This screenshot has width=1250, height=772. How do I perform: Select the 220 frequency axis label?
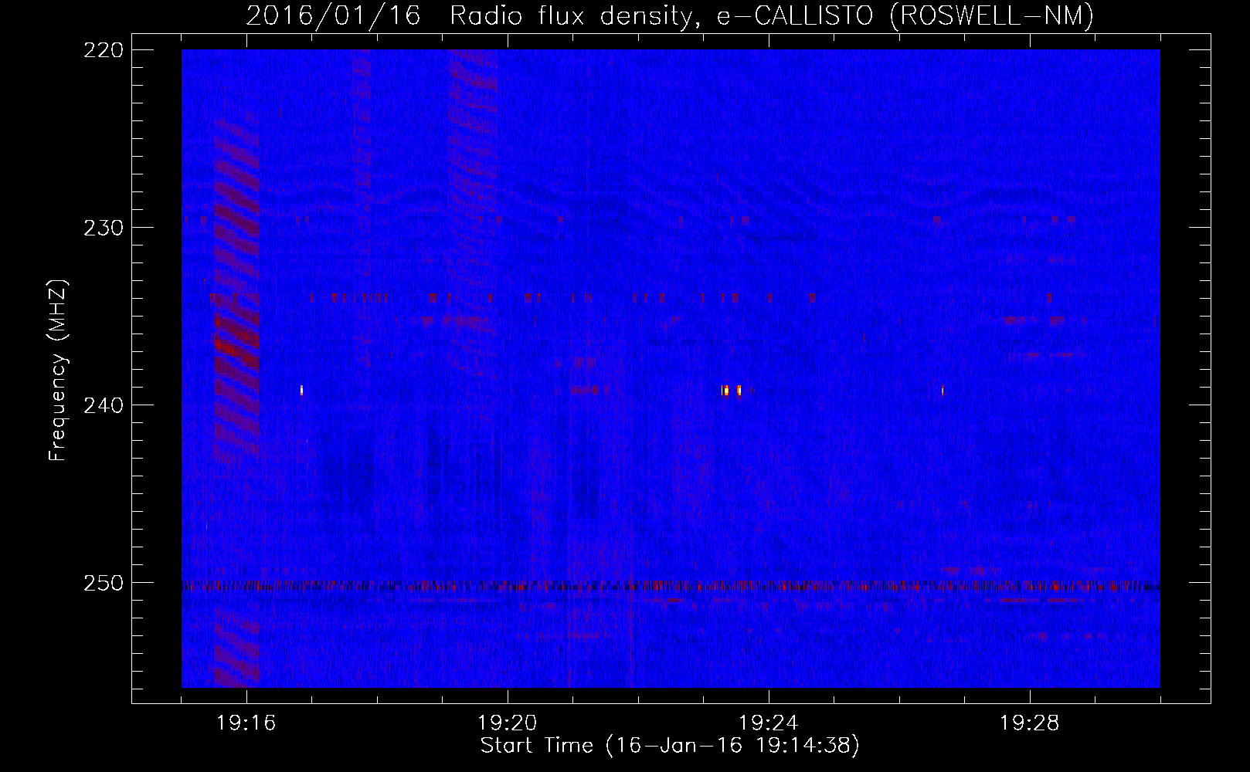pos(103,50)
